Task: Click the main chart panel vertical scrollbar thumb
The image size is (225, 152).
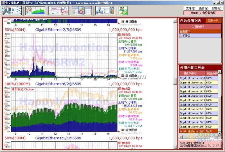Action: 175,81
